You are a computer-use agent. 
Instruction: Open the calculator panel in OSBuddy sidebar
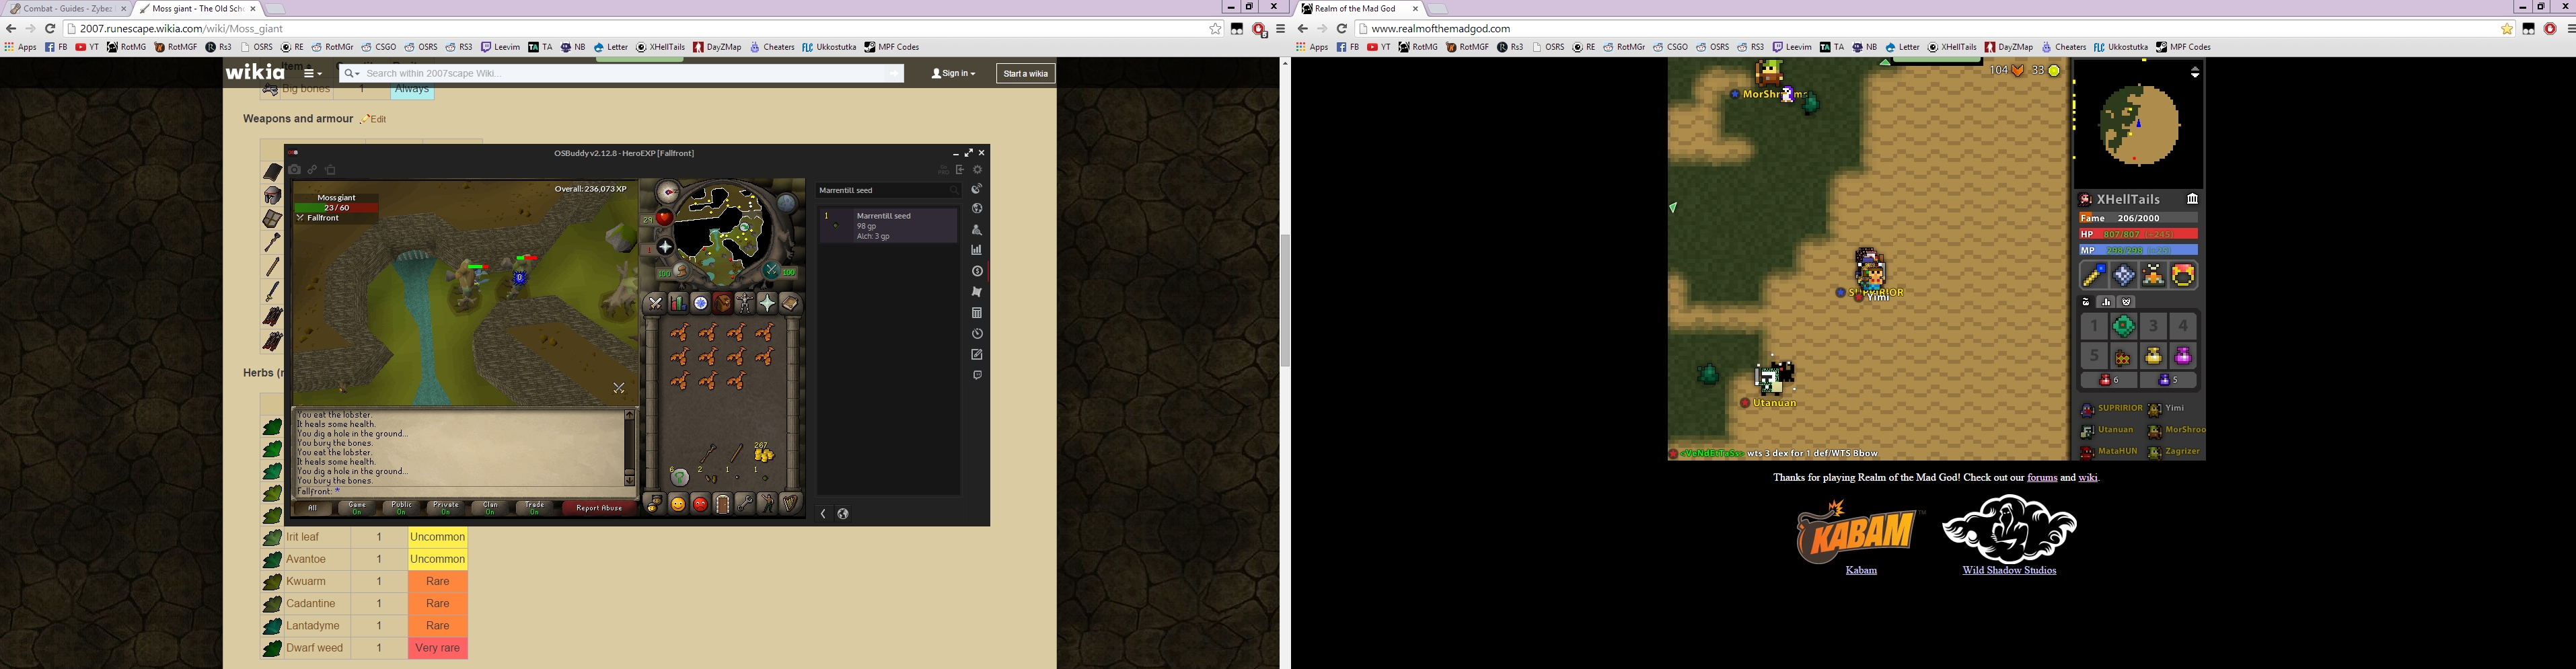point(977,313)
